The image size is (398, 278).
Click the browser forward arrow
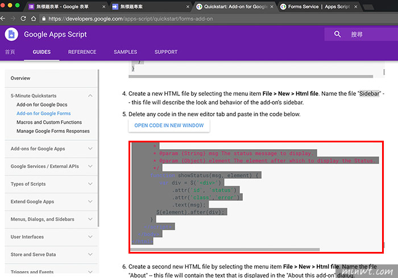pos(13,19)
